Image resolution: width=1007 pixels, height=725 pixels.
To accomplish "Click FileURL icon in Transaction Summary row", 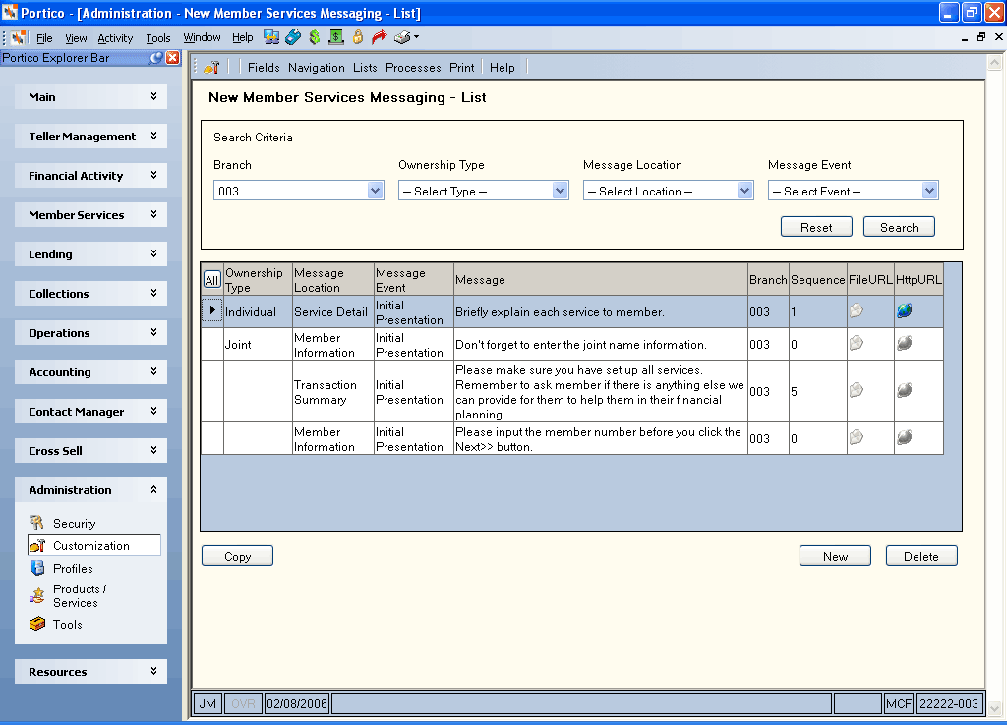I will pos(857,390).
